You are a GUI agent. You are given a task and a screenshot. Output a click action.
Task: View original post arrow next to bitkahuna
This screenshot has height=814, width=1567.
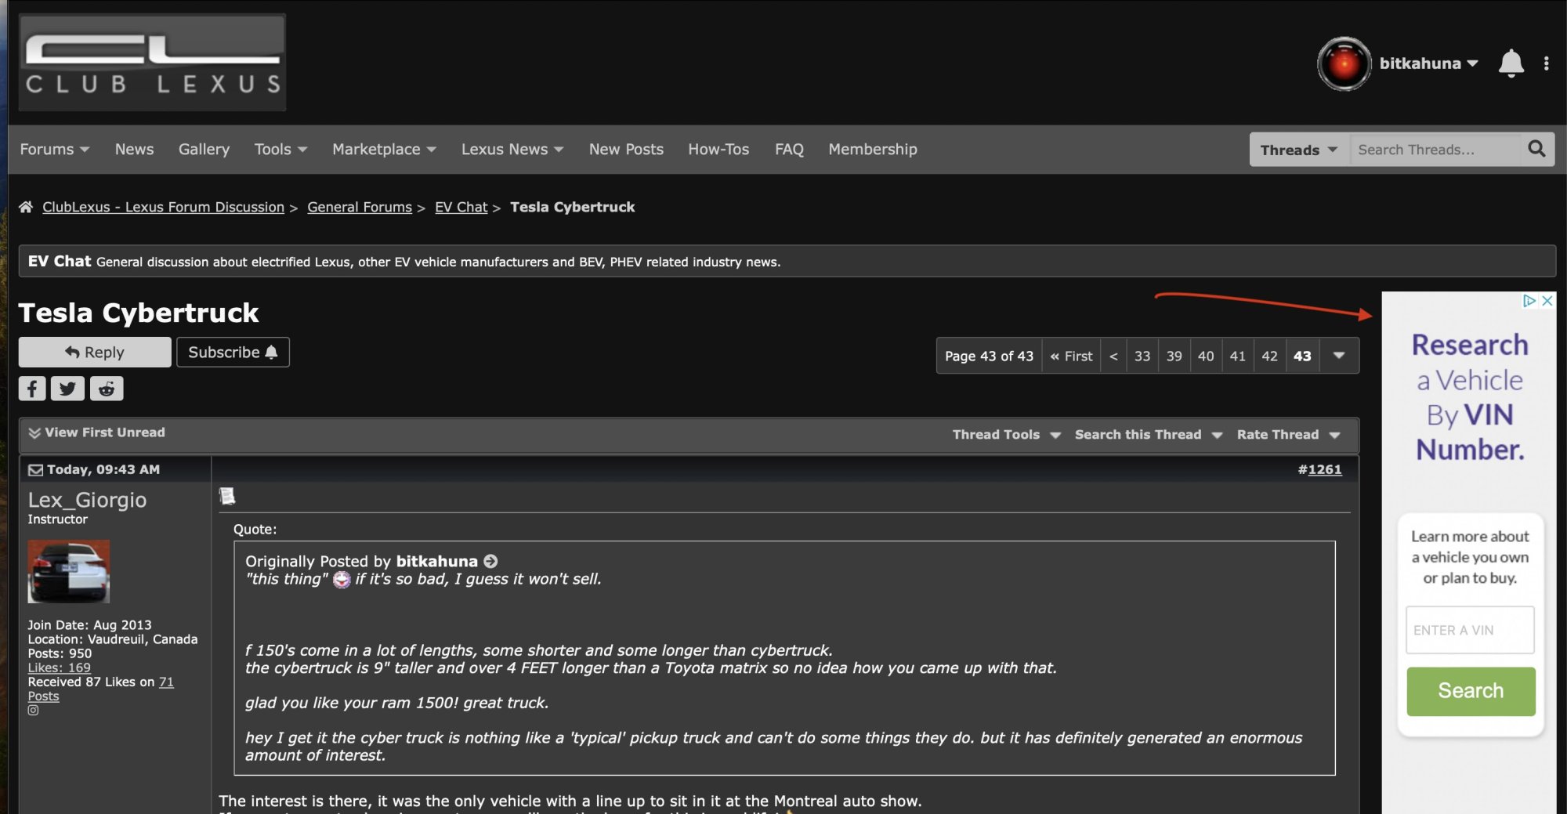[x=490, y=561]
